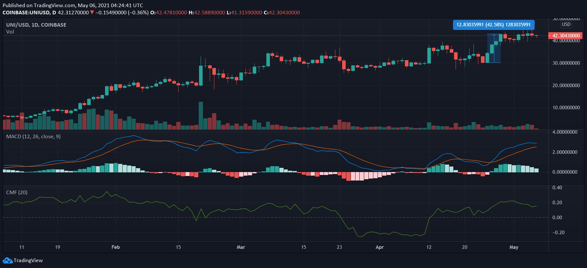Select the 40.00000000 price axis tick
This screenshot has height=268, width=587.
click(566, 41)
